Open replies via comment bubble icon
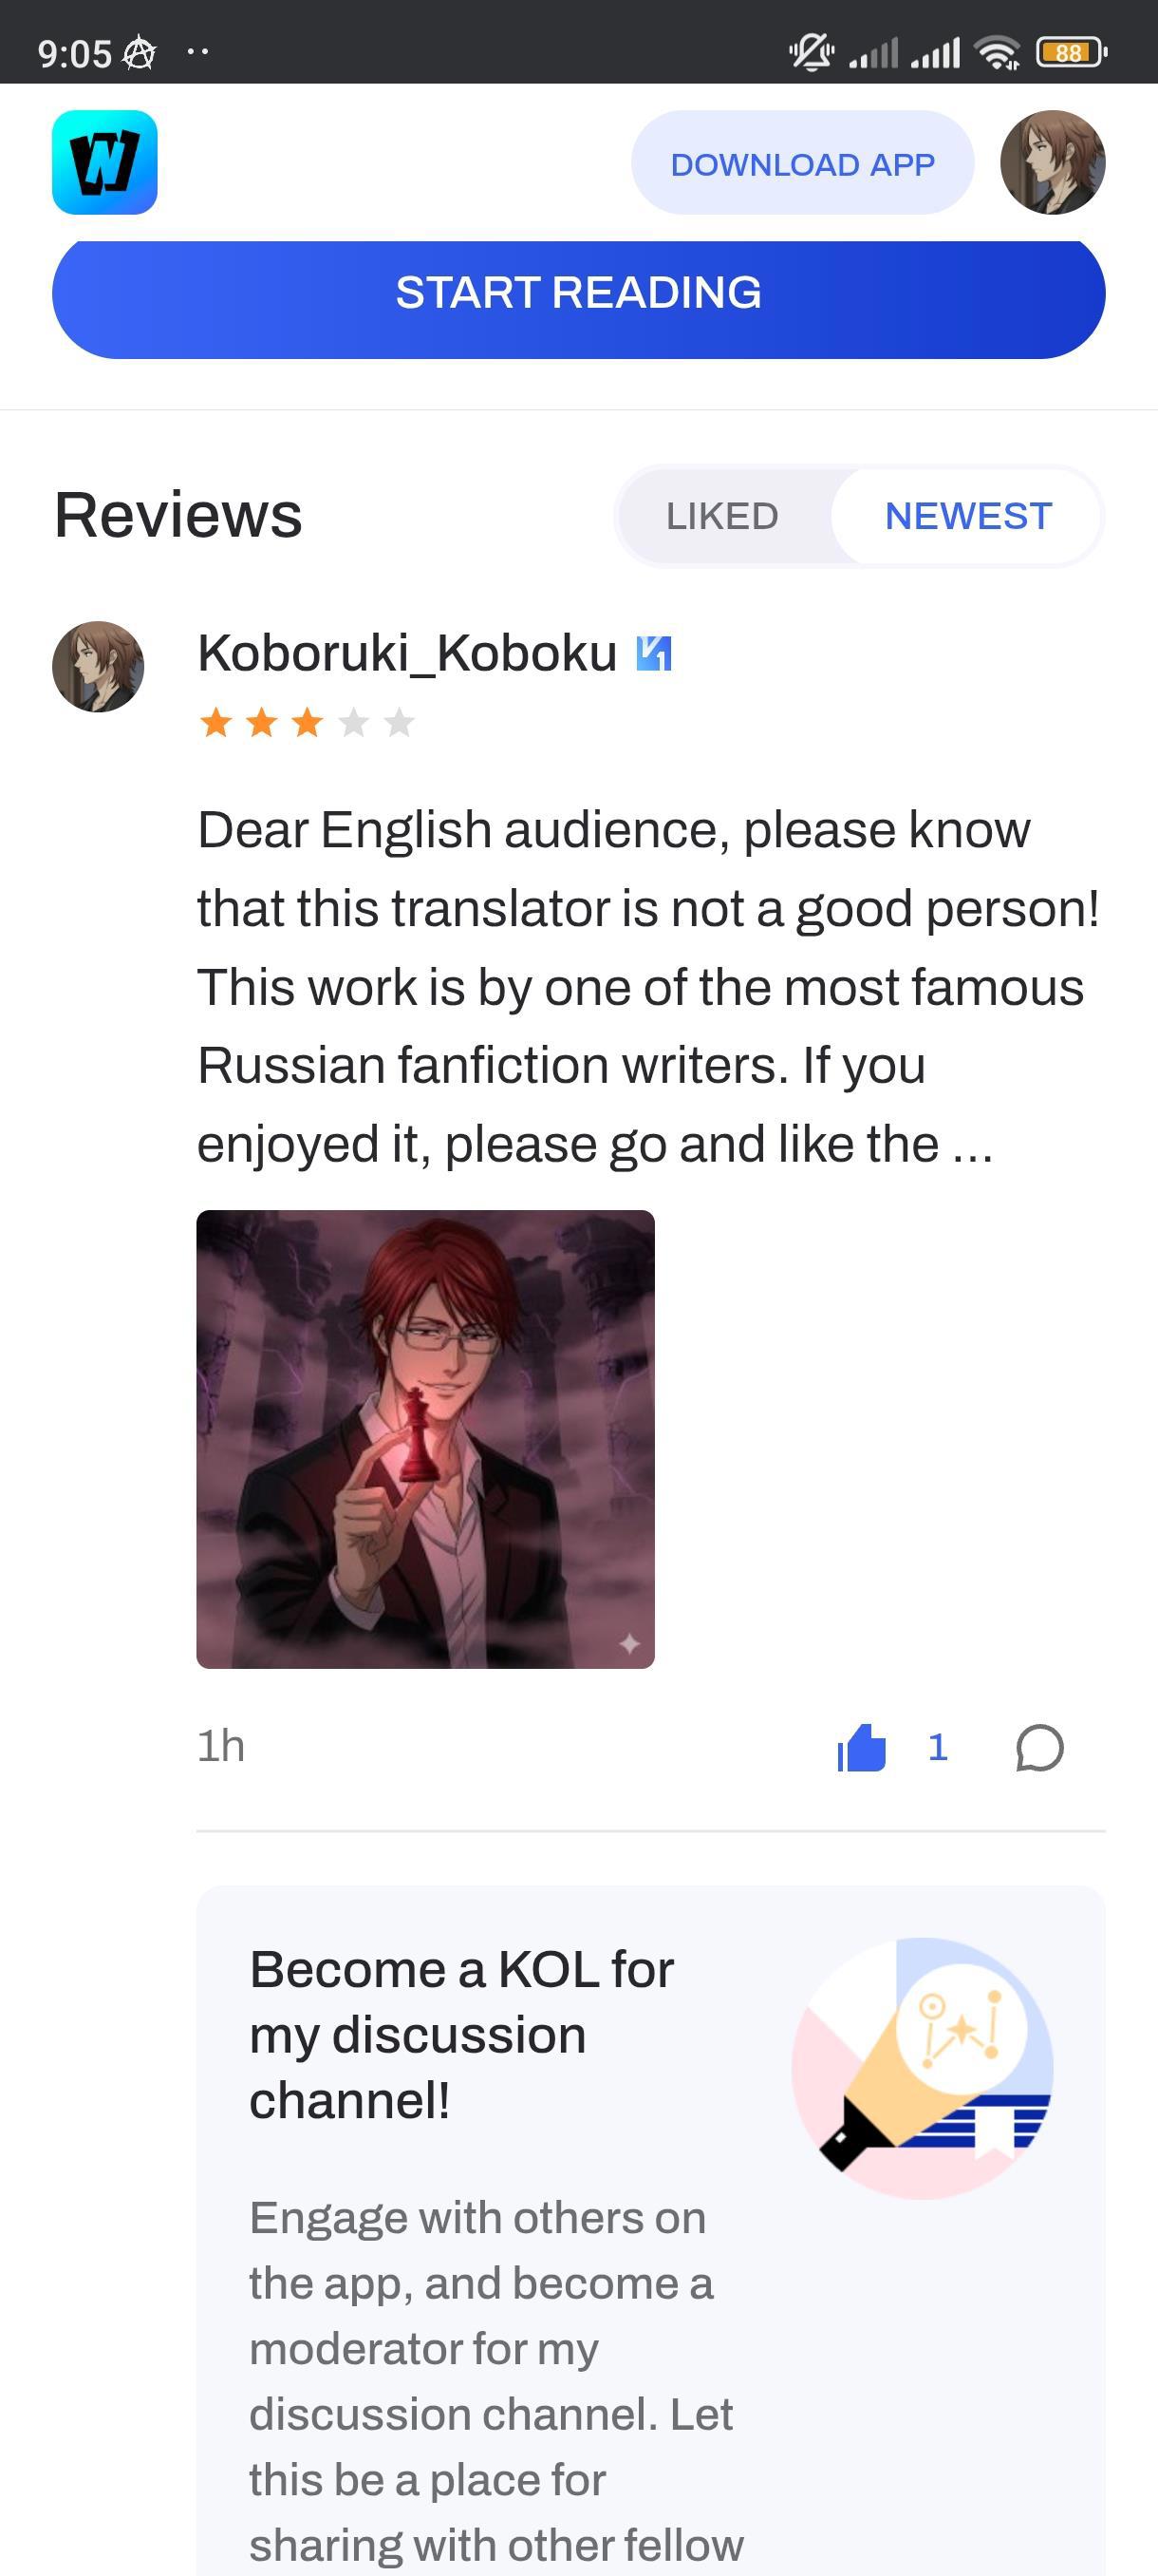This screenshot has height=2576, width=1158. click(x=1039, y=1748)
